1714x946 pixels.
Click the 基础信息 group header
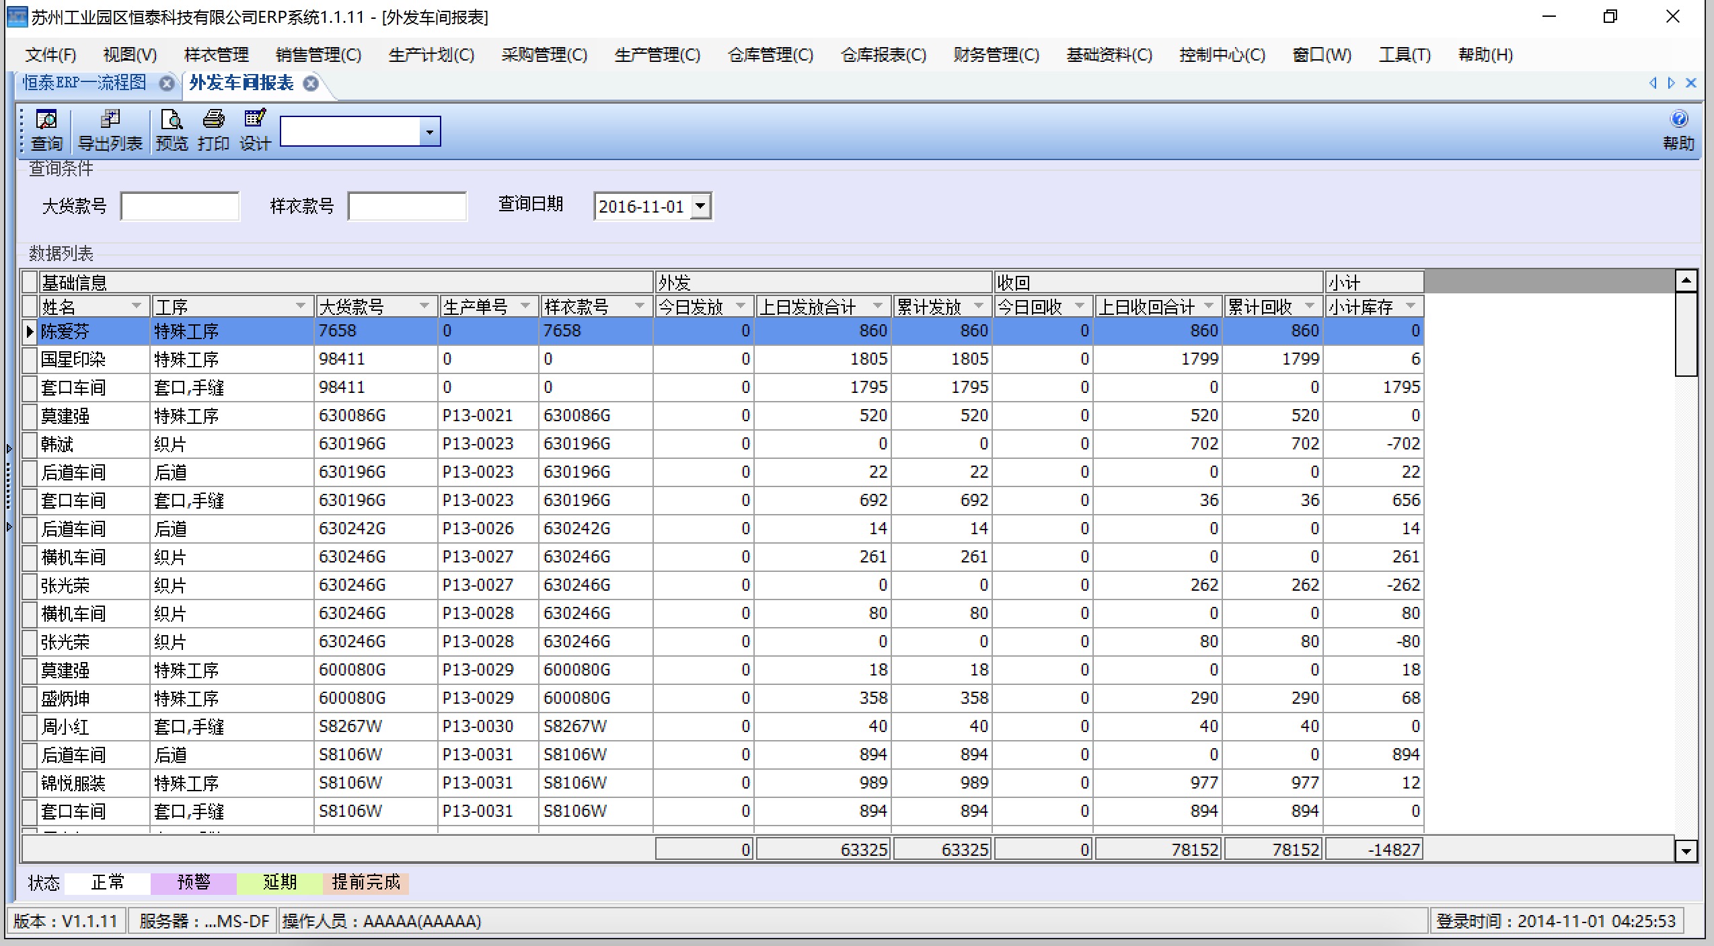346,282
